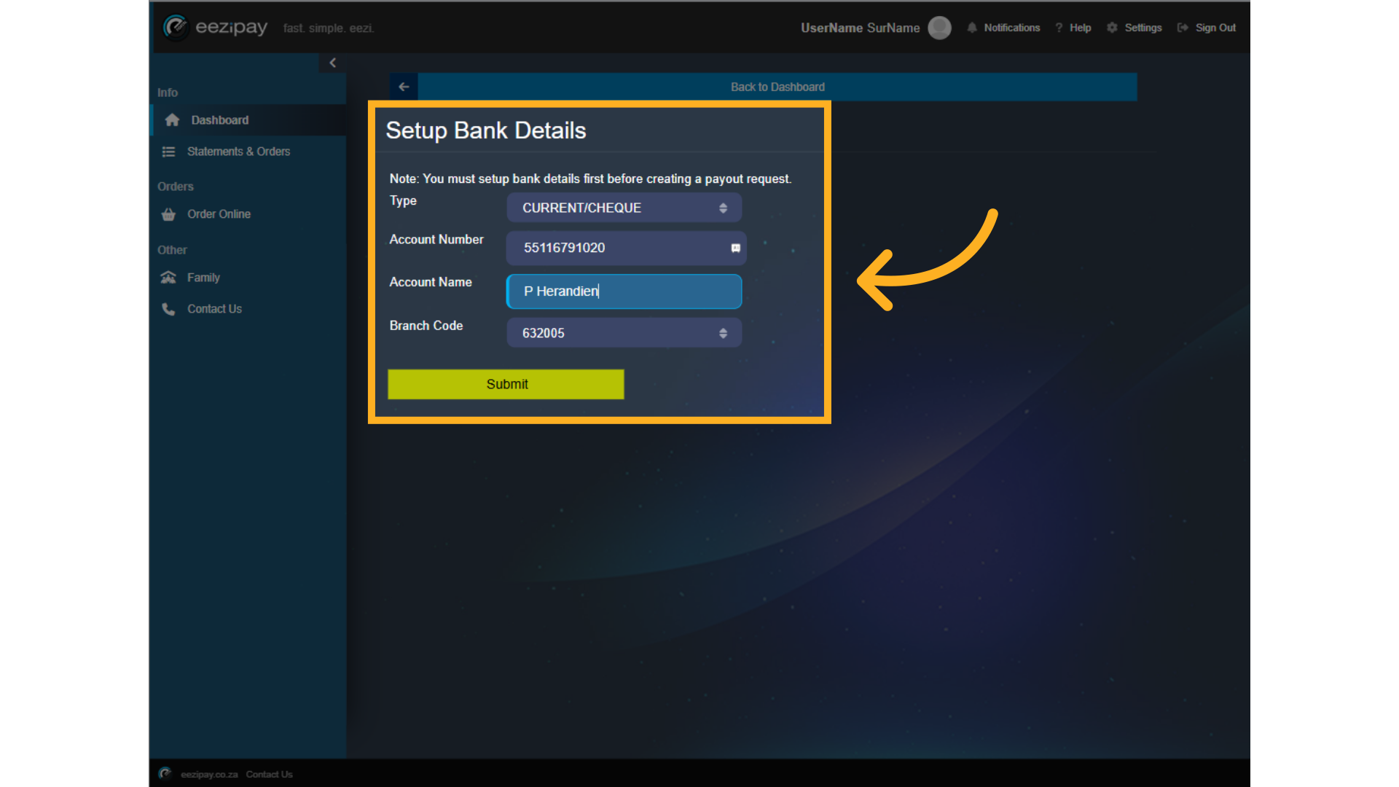Viewport: 1399px width, 787px height.
Task: Click the user avatar icon
Action: 940,28
